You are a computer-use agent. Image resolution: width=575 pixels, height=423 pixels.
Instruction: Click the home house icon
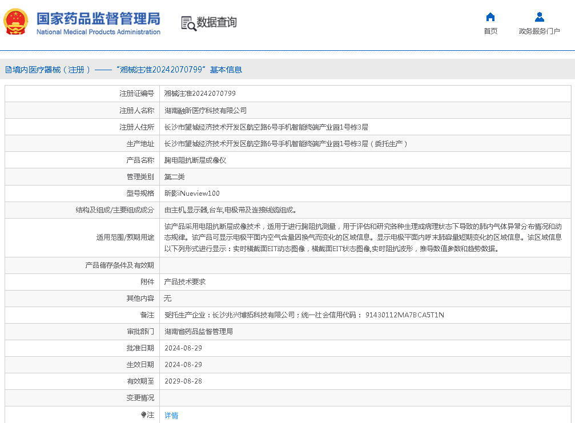click(x=490, y=17)
